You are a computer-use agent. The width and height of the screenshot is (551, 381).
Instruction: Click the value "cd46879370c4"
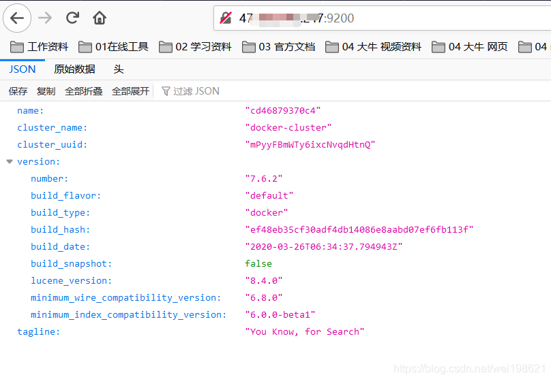(283, 111)
